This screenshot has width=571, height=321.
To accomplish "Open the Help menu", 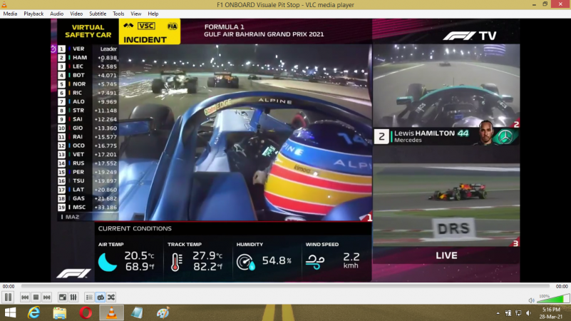I will 153,14.
